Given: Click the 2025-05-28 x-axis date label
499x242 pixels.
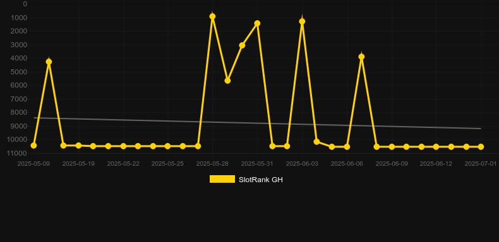Looking at the screenshot, I should point(212,164).
